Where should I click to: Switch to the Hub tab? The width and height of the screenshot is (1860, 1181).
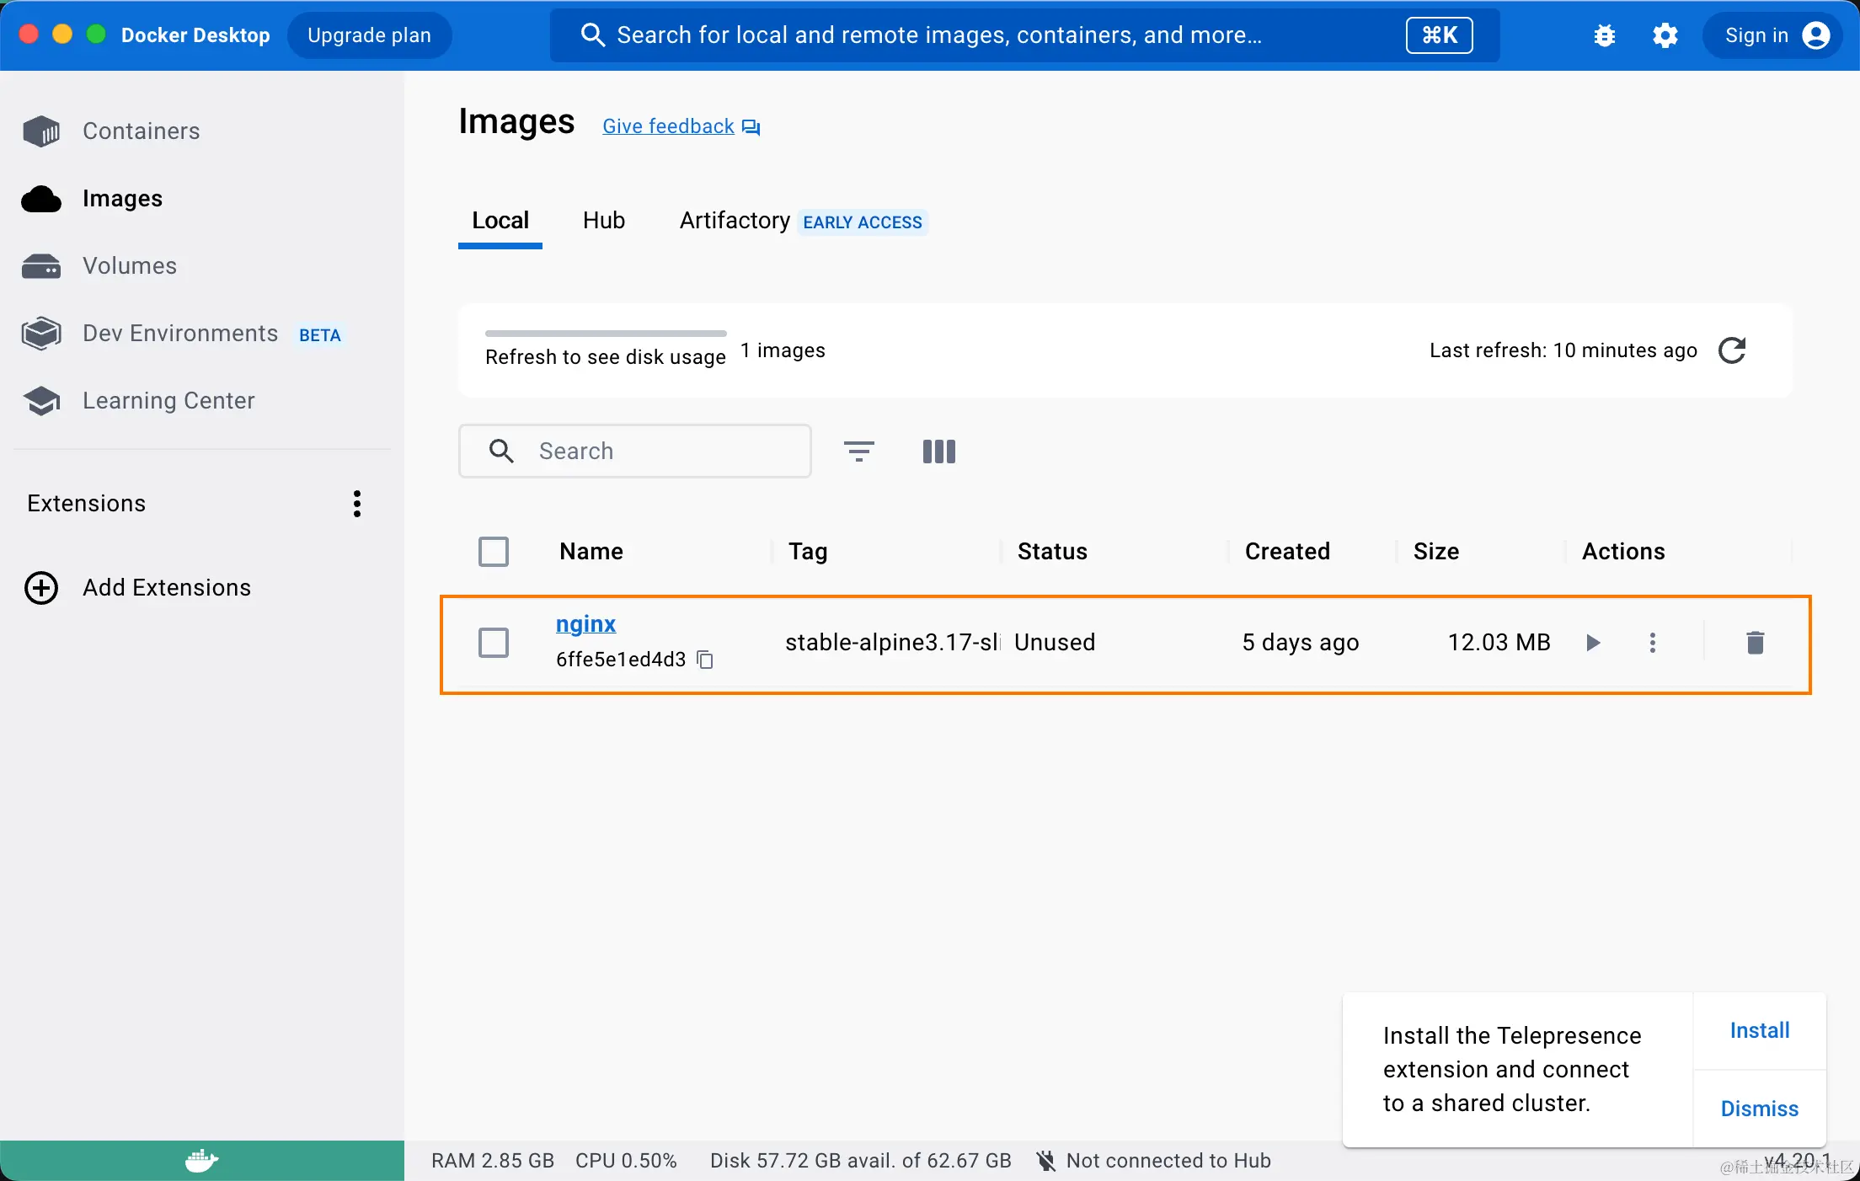coord(603,221)
